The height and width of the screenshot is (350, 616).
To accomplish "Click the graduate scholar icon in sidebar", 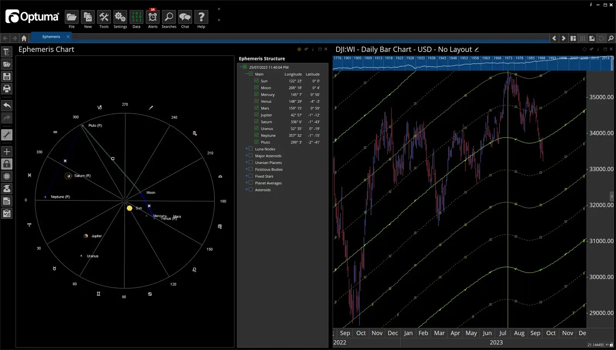I will tap(7, 189).
